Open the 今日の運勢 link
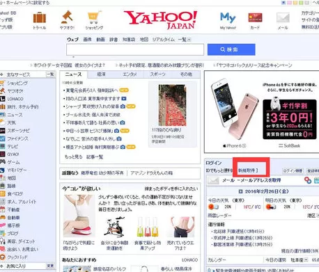Screen dimensions: 319x272 click(x=275, y=260)
